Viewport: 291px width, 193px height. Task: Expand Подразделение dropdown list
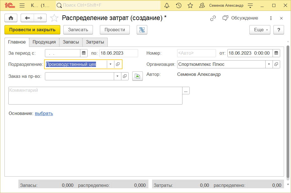[110, 64]
